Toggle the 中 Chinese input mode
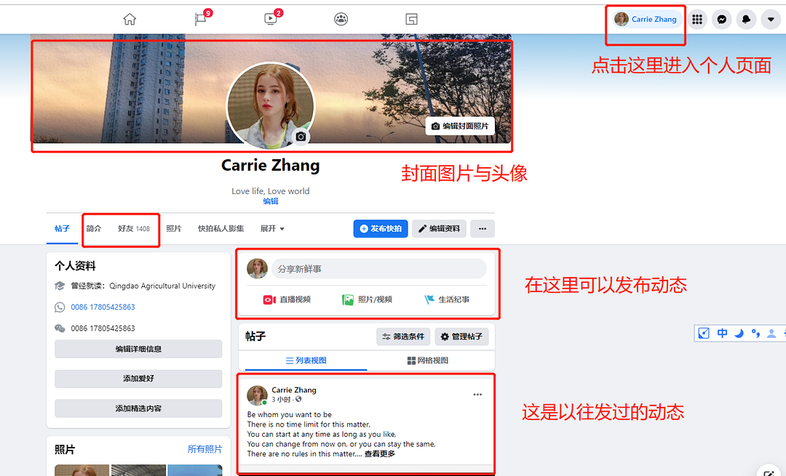 (x=722, y=333)
